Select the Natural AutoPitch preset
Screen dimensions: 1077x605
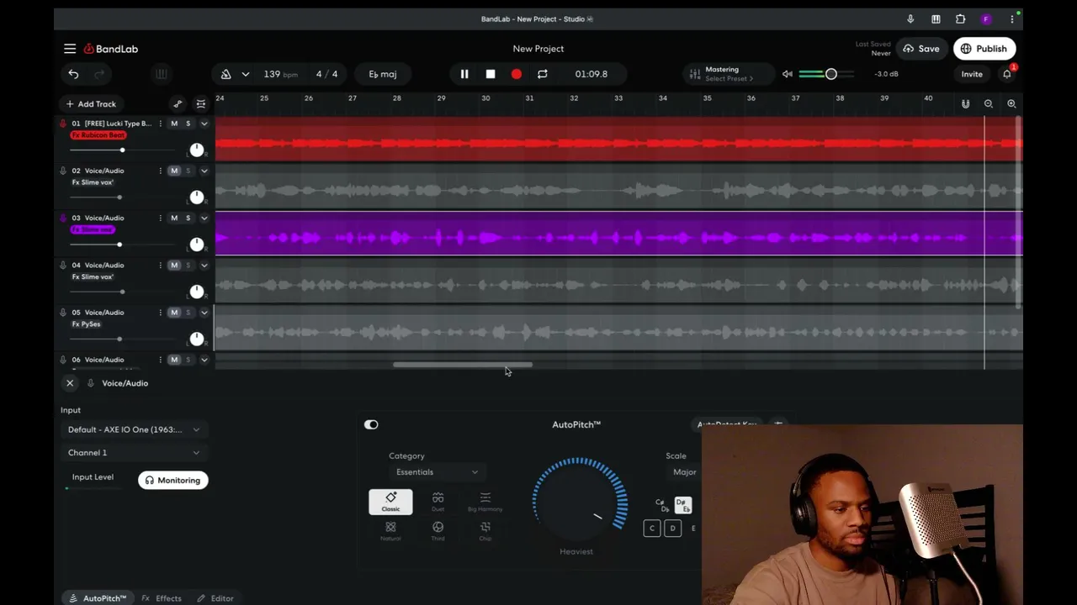click(390, 531)
